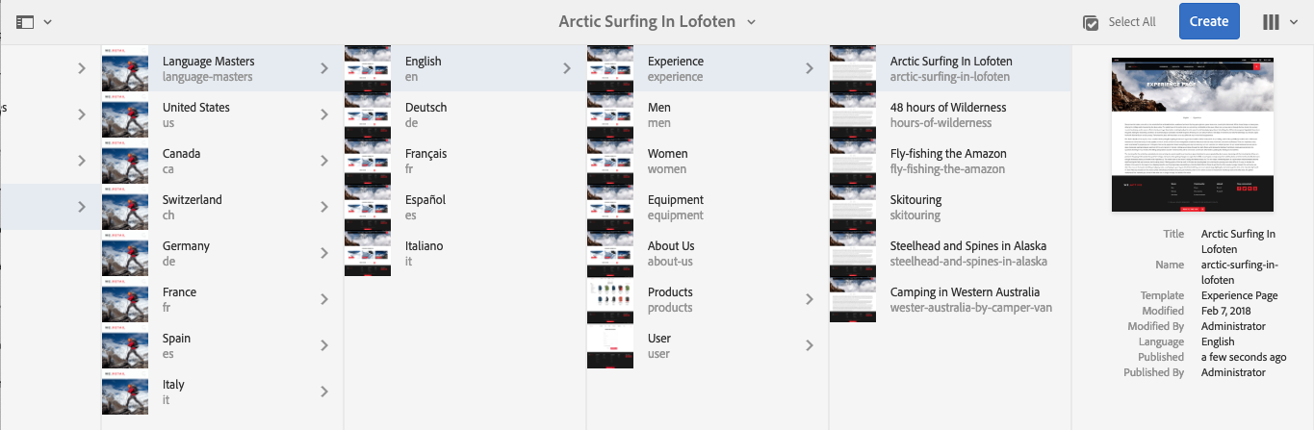Click Fly-fishing the Amazon thumbnail

[x=853, y=161]
